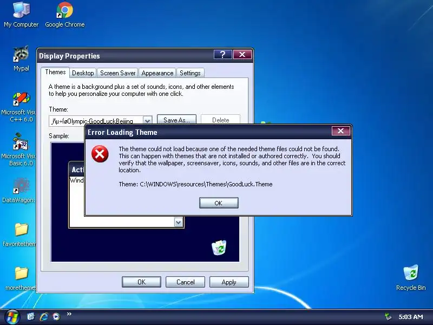Close the Error Loading Theme dialog
This screenshot has width=433, height=325.
pos(341,131)
